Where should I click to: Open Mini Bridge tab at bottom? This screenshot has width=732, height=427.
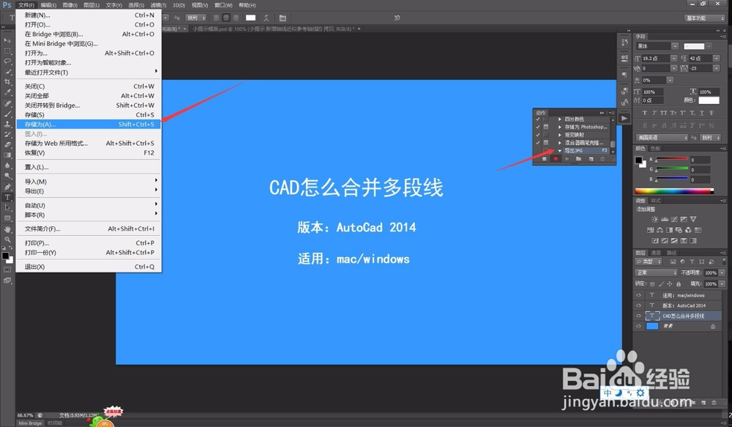30,423
